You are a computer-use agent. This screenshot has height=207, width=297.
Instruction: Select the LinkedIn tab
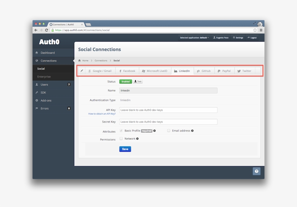click(x=182, y=71)
